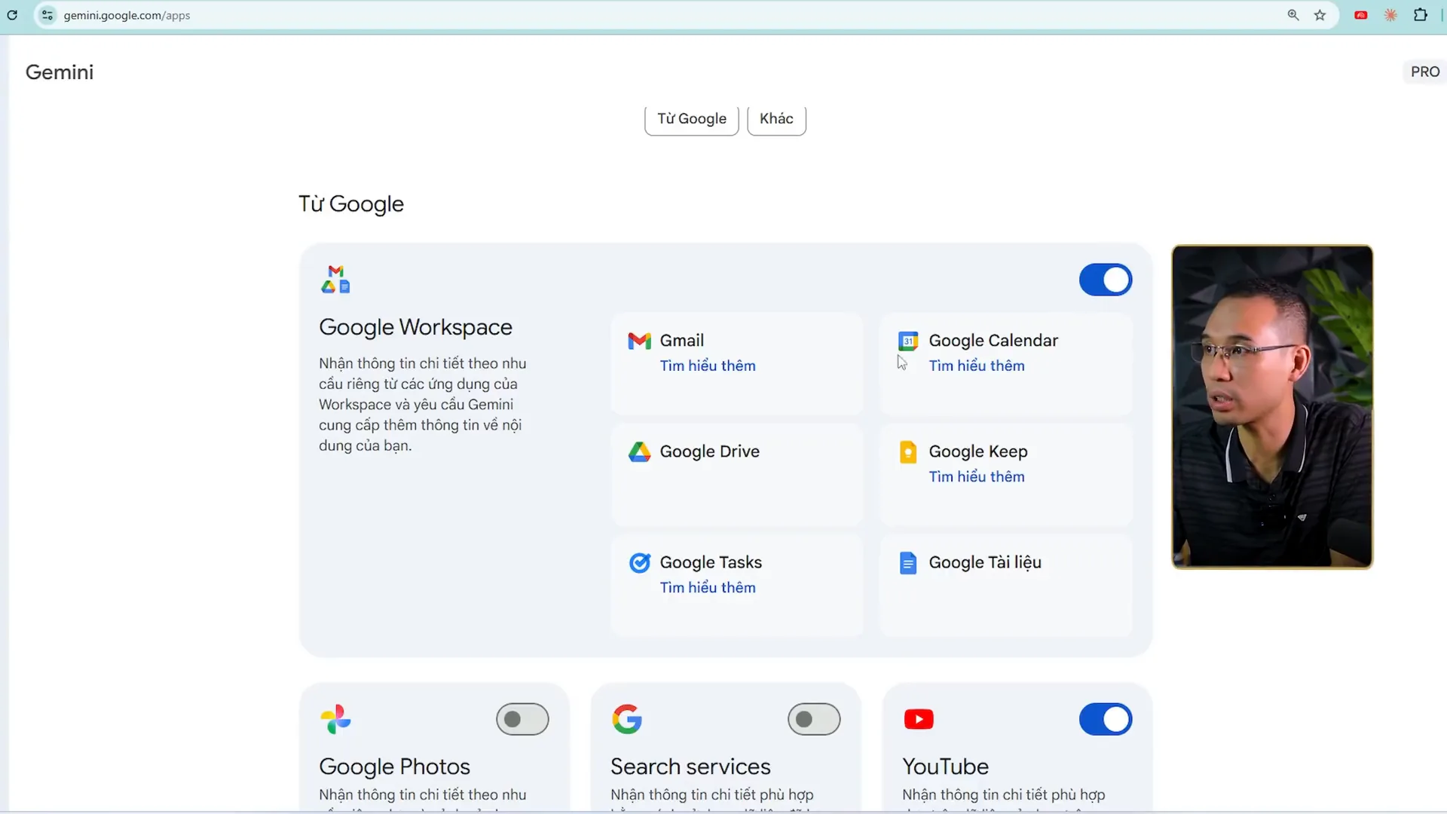Screen dimensions: 1447x814
Task: Click the Search services card heading
Action: coord(690,767)
